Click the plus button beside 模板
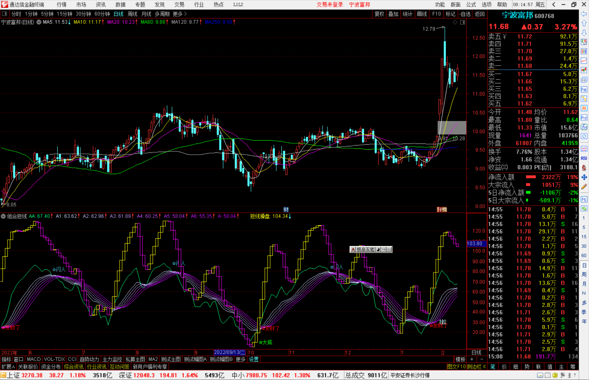 pos(472,359)
